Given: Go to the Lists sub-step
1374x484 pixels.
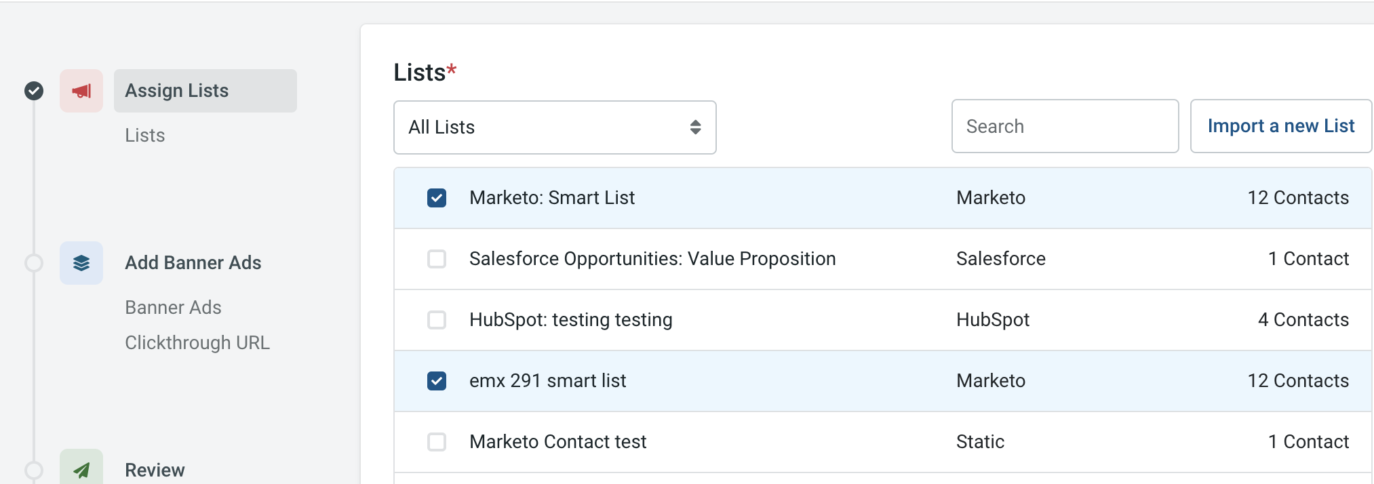Looking at the screenshot, I should pos(145,136).
